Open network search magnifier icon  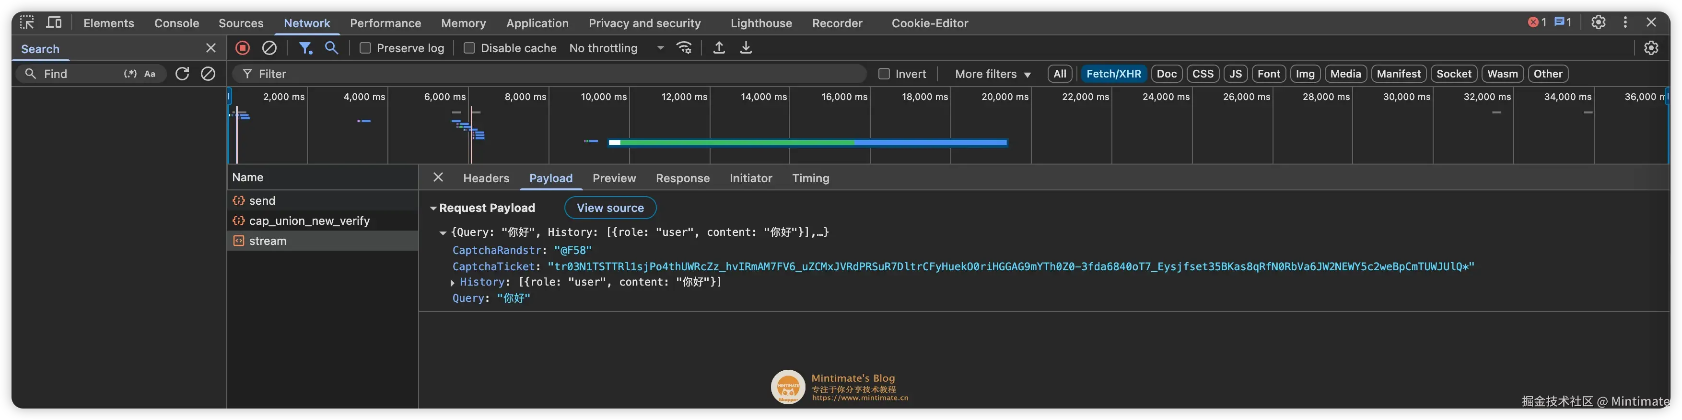click(332, 47)
